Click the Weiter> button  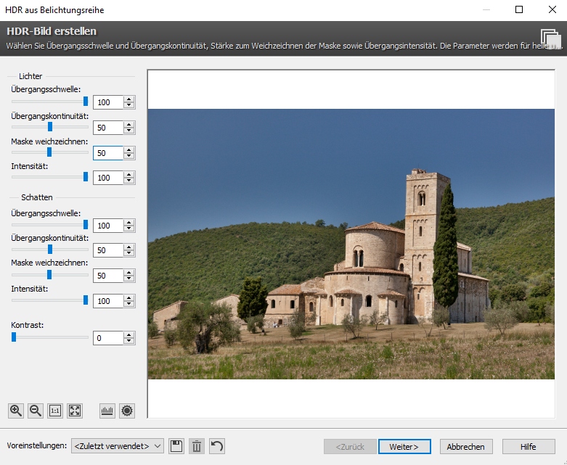404,447
